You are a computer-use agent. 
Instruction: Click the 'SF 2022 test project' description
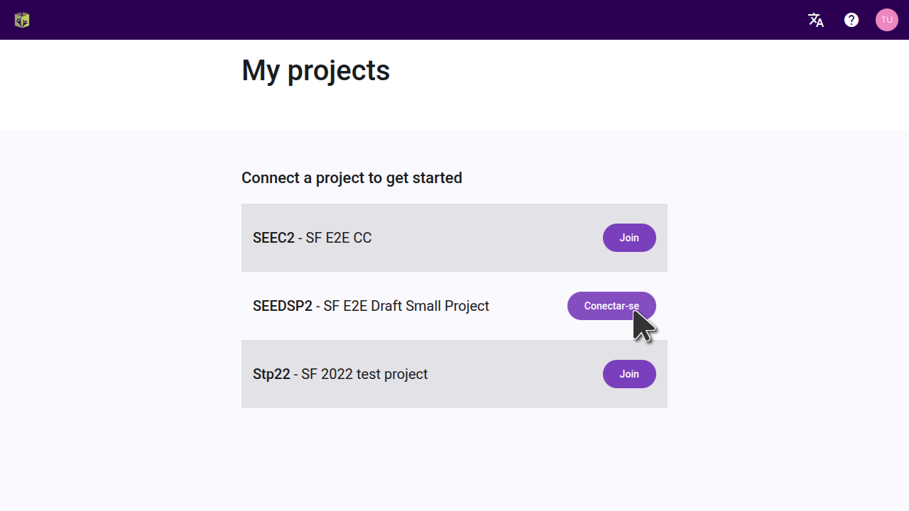(364, 374)
